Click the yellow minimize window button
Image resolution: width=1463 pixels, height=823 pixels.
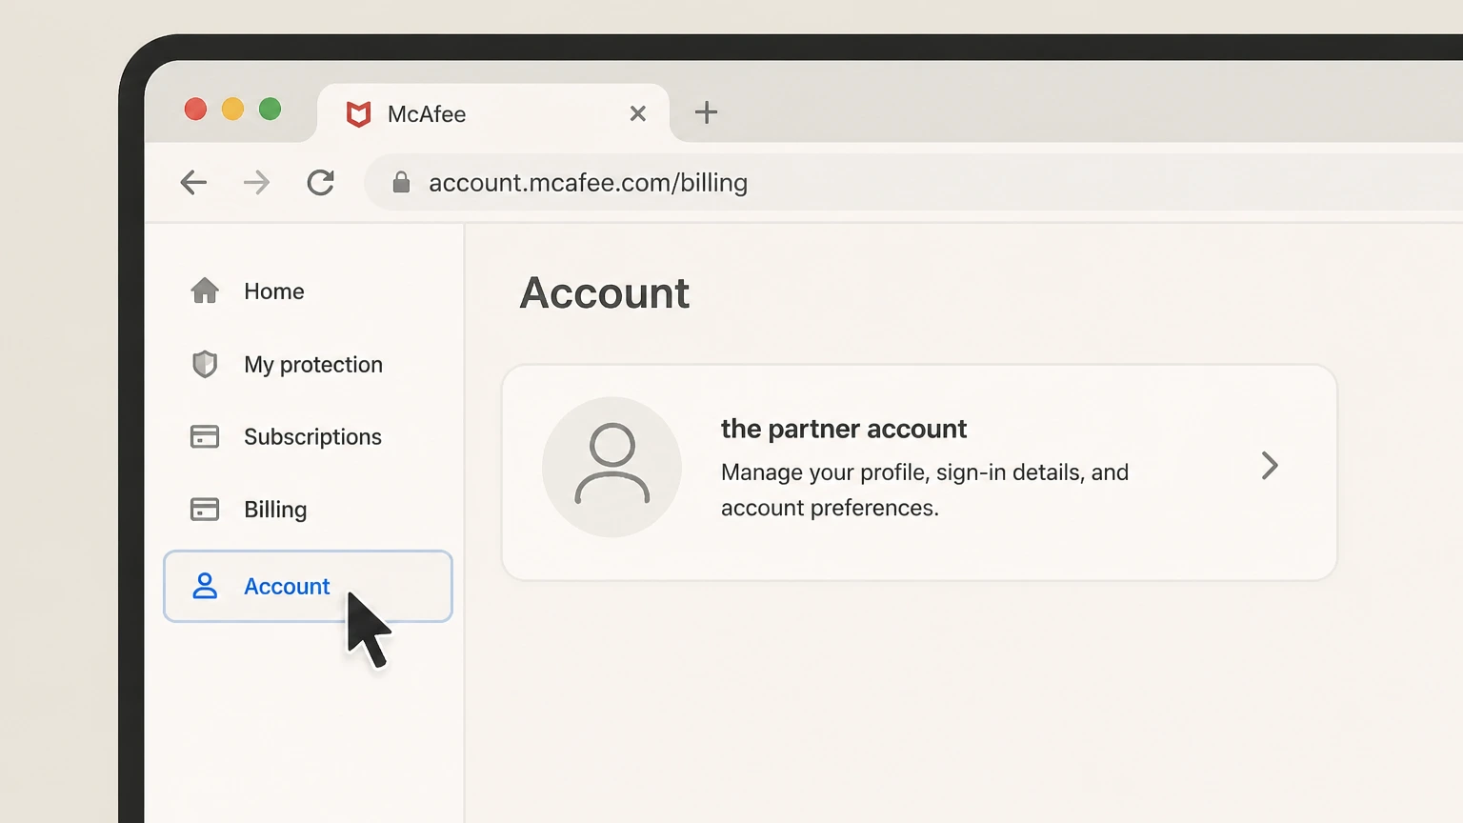pyautogui.click(x=232, y=110)
